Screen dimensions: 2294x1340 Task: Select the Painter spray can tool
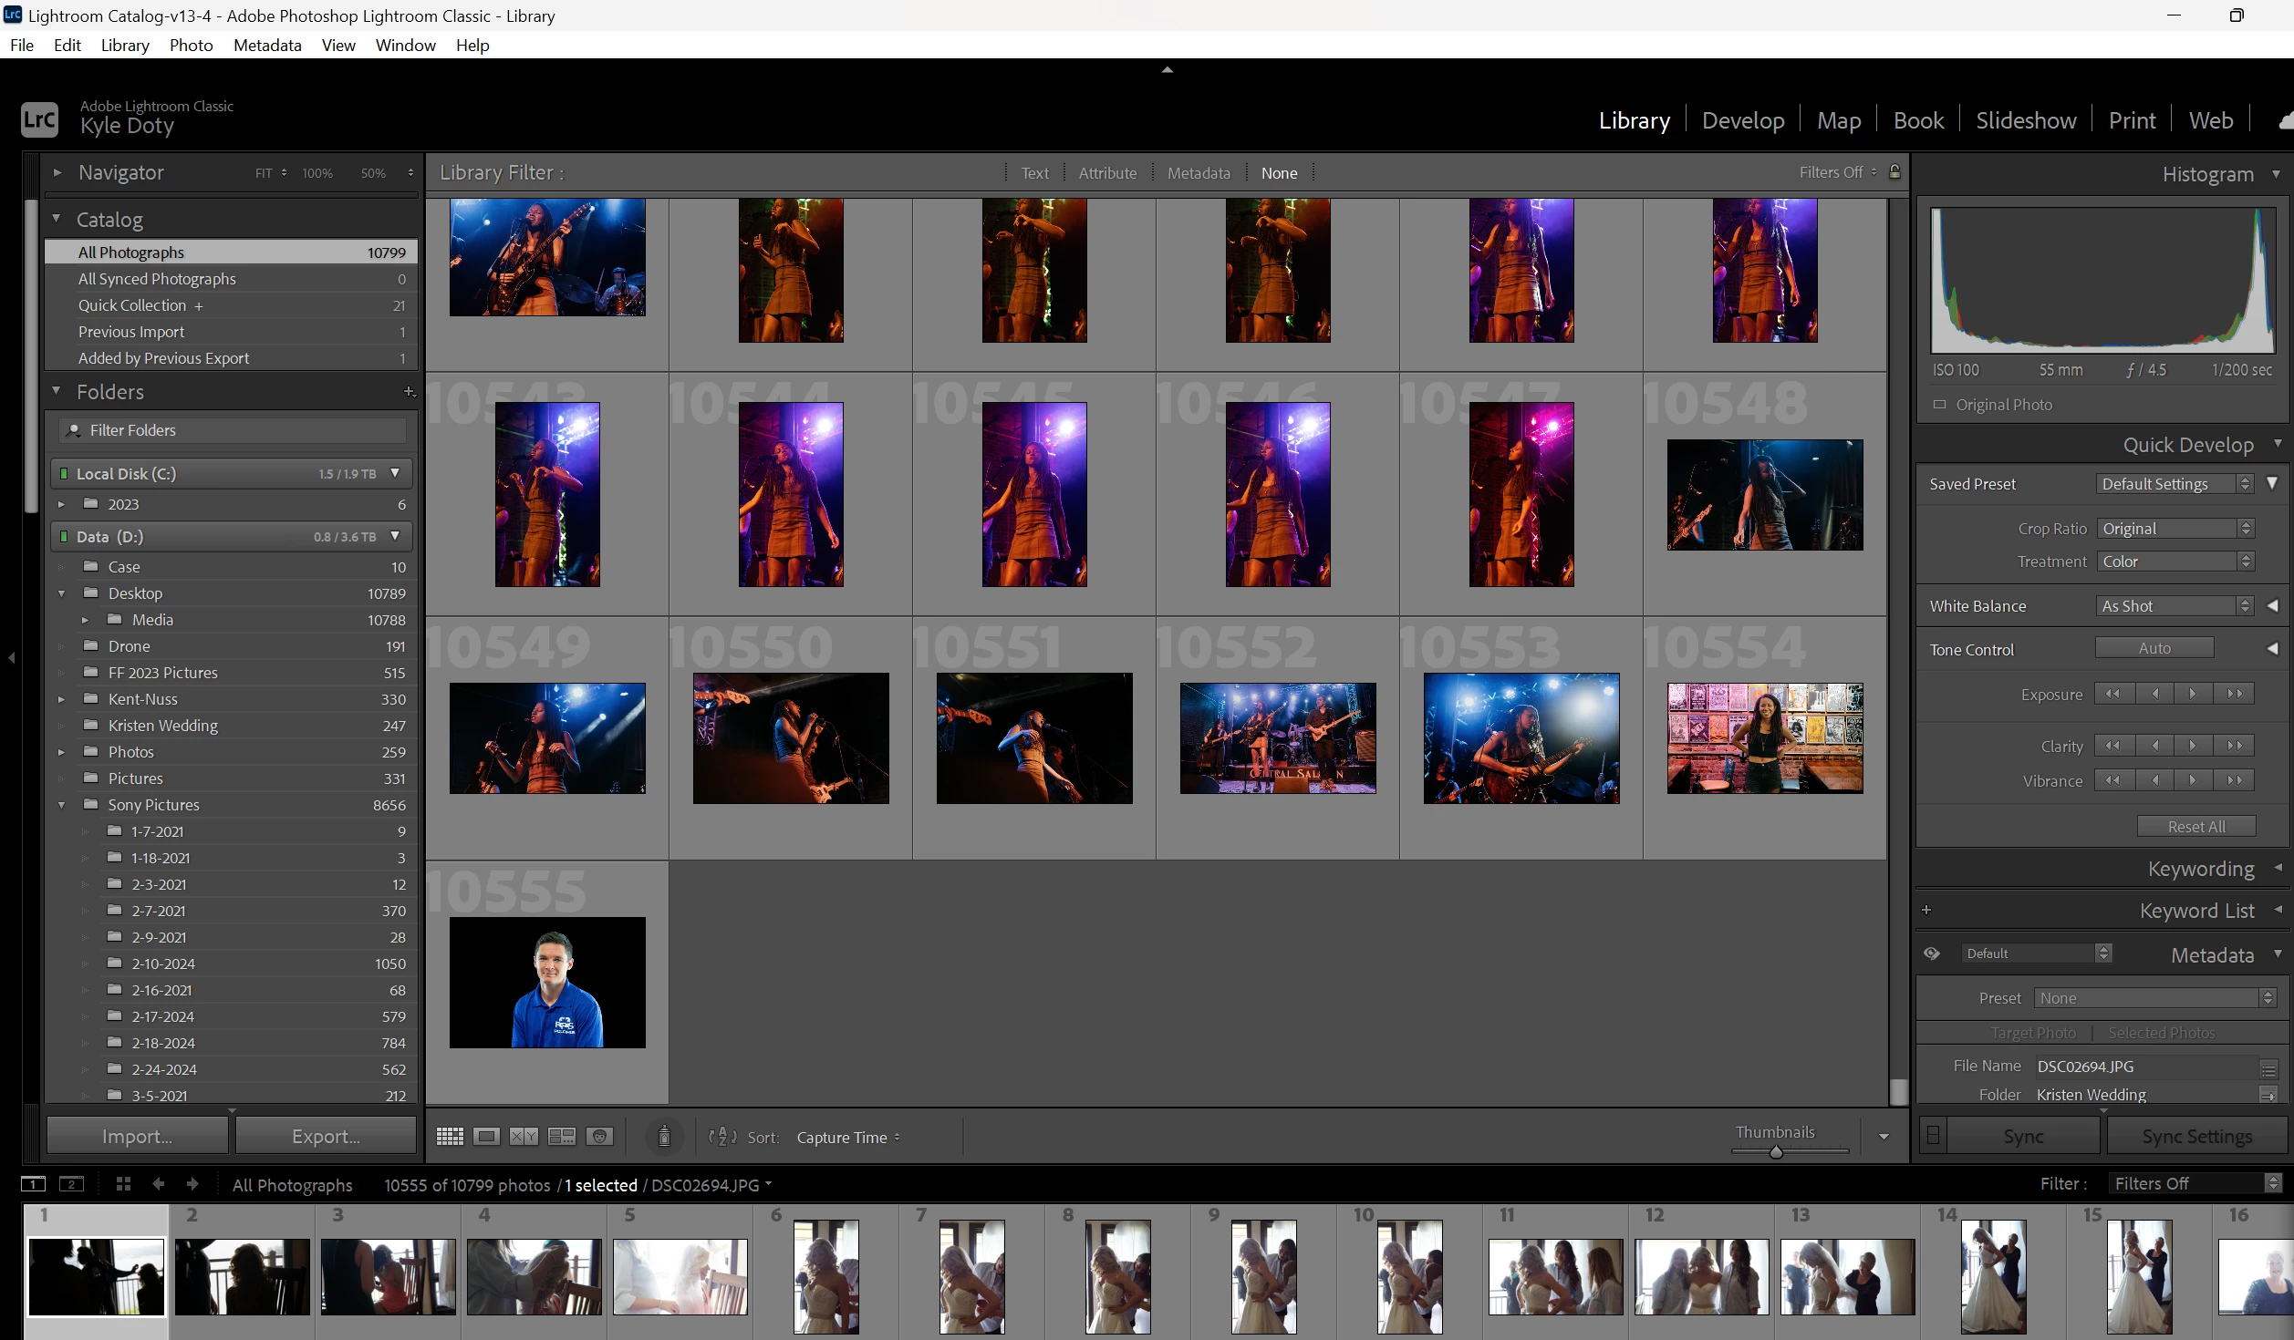click(664, 1137)
